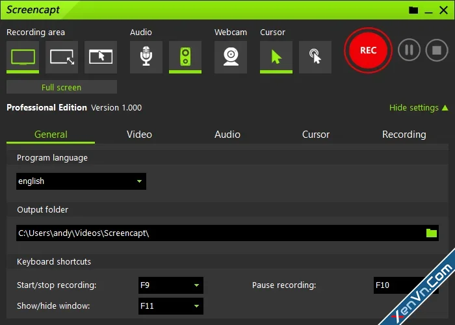Switch to the Video tab
This screenshot has height=325, width=455.
click(x=139, y=135)
